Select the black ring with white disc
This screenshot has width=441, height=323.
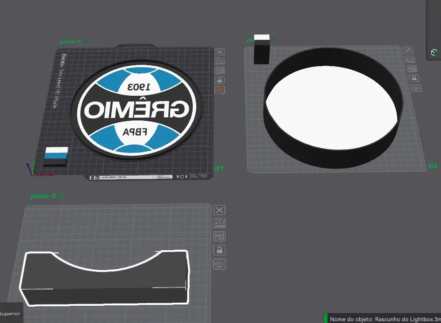pyautogui.click(x=333, y=108)
